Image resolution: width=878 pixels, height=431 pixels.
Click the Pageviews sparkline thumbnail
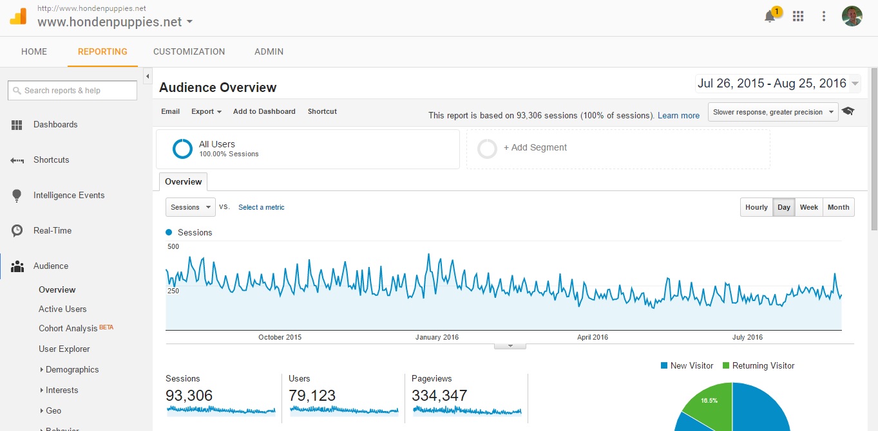point(467,410)
